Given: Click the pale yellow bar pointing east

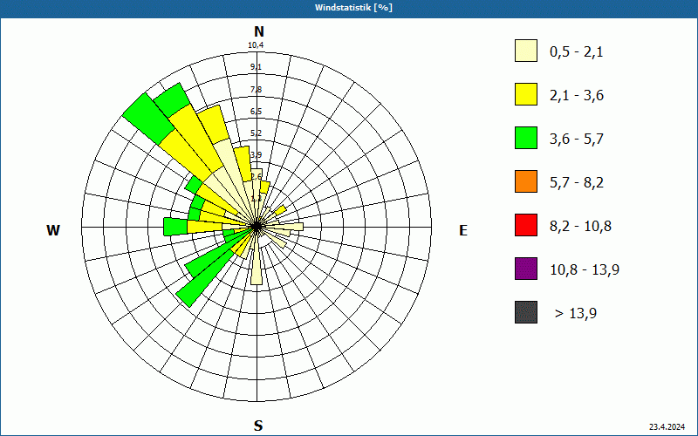Looking at the screenshot, I should click(x=282, y=227).
